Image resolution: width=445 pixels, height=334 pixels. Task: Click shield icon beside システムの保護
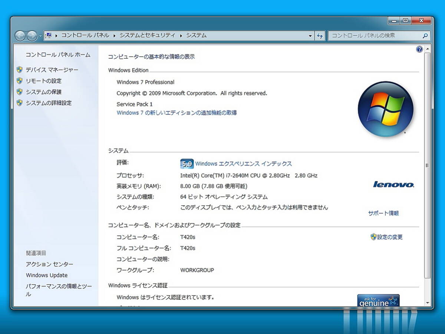(x=20, y=92)
